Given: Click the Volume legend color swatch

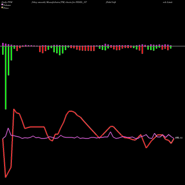Looking at the screenshot, I should 2,4.
